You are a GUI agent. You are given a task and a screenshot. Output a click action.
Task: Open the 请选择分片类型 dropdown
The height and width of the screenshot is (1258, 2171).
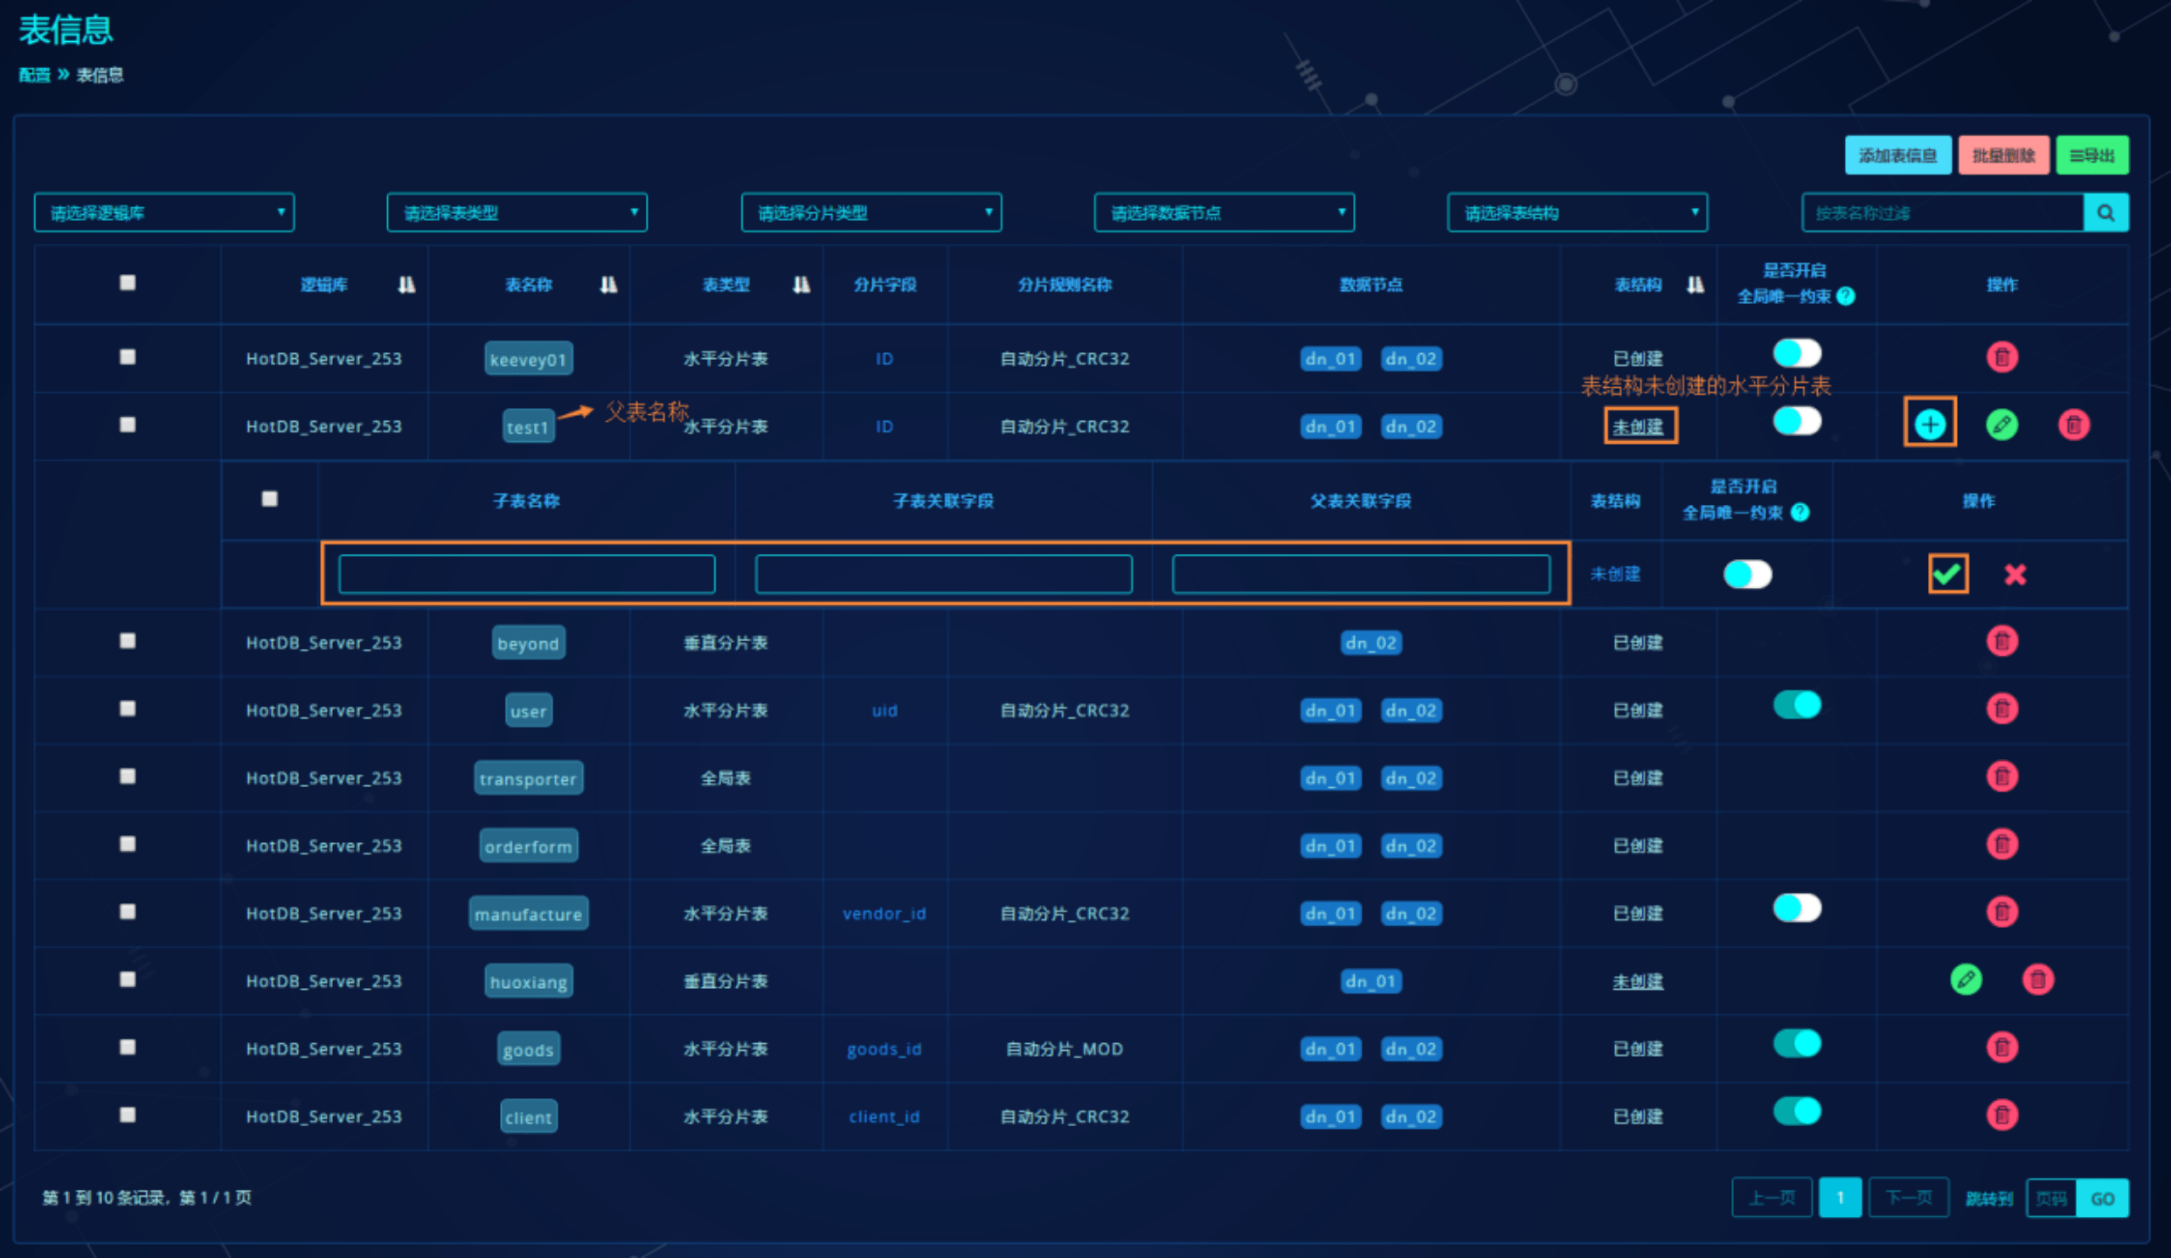(x=871, y=212)
